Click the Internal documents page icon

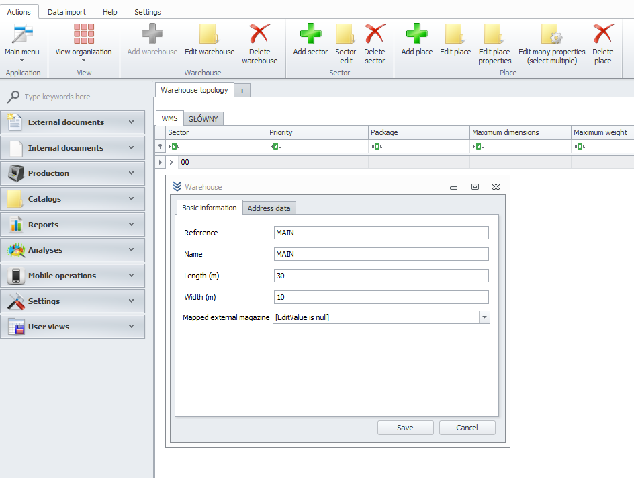click(x=15, y=148)
